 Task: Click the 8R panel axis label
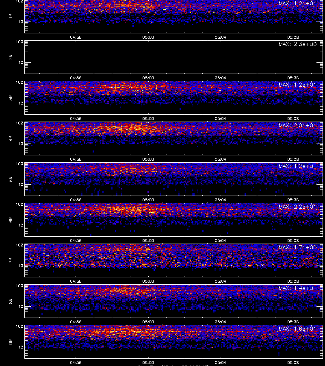click(11, 301)
